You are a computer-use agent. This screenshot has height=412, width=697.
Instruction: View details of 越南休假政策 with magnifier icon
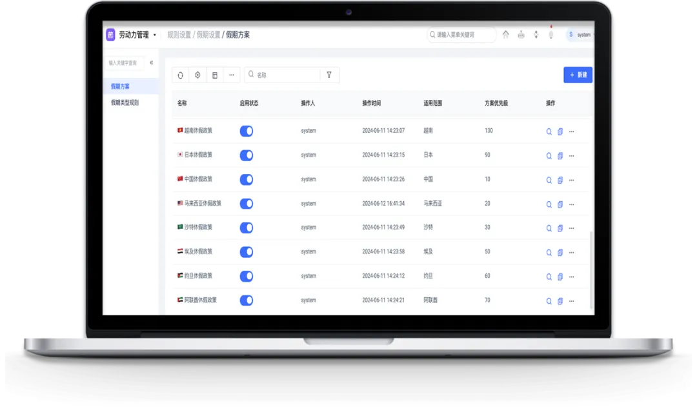[x=549, y=132]
